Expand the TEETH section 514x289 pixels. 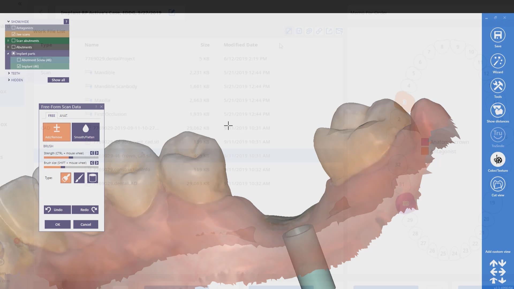point(9,73)
